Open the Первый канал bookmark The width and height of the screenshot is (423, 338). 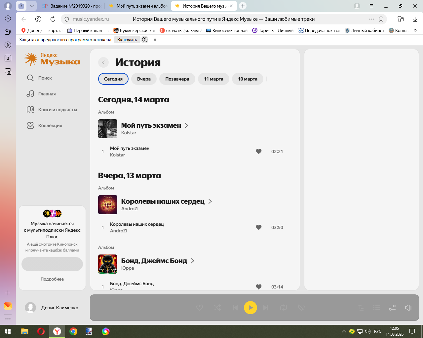point(88,30)
